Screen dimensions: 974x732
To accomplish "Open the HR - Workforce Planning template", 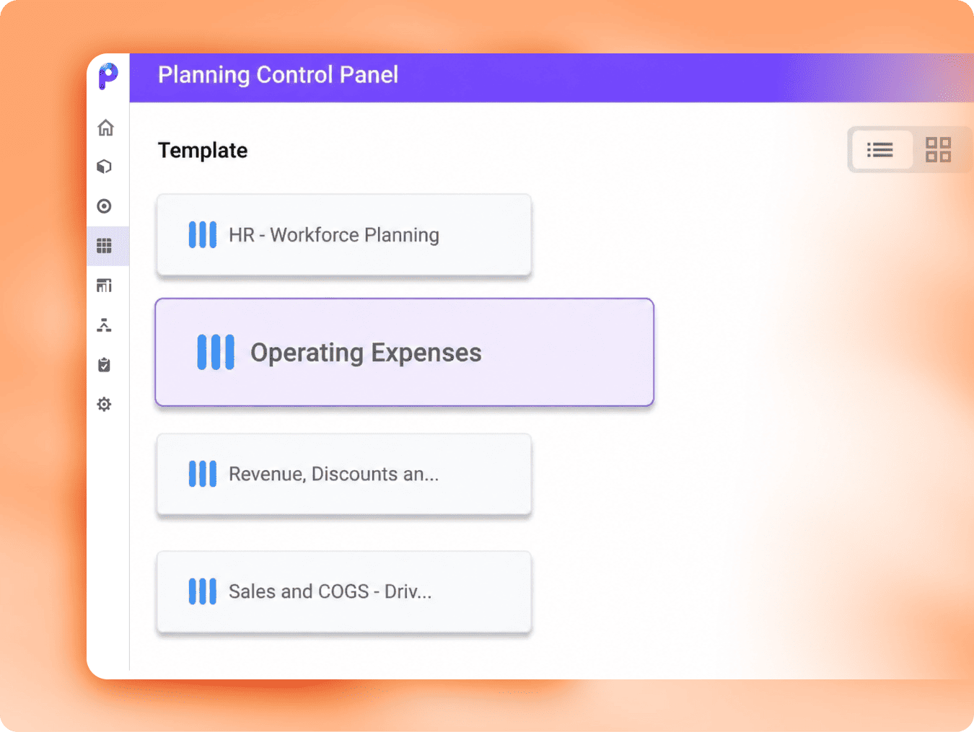I will 344,235.
